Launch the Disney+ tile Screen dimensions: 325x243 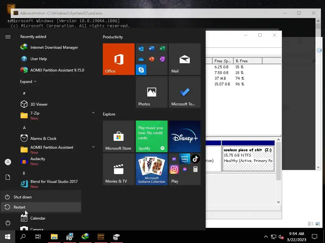[x=185, y=136]
